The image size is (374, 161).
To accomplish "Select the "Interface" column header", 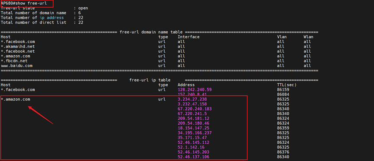I will [x=189, y=37].
